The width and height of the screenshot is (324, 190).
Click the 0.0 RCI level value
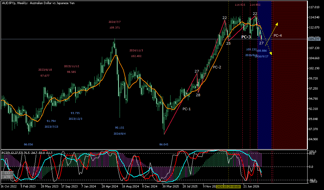pyautogui.click(x=311, y=167)
